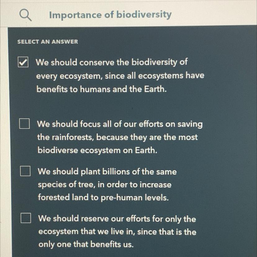Viewport: 257px width, 257px height.
Task: Mark the second answer option's empty box
Action: (24, 124)
